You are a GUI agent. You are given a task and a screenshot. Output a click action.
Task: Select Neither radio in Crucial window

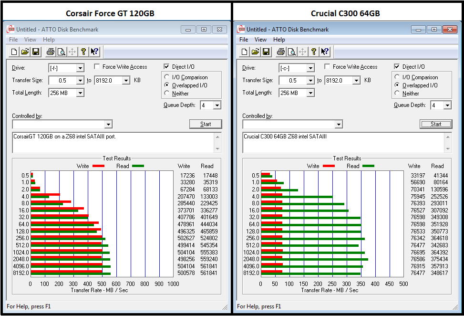pyautogui.click(x=397, y=93)
